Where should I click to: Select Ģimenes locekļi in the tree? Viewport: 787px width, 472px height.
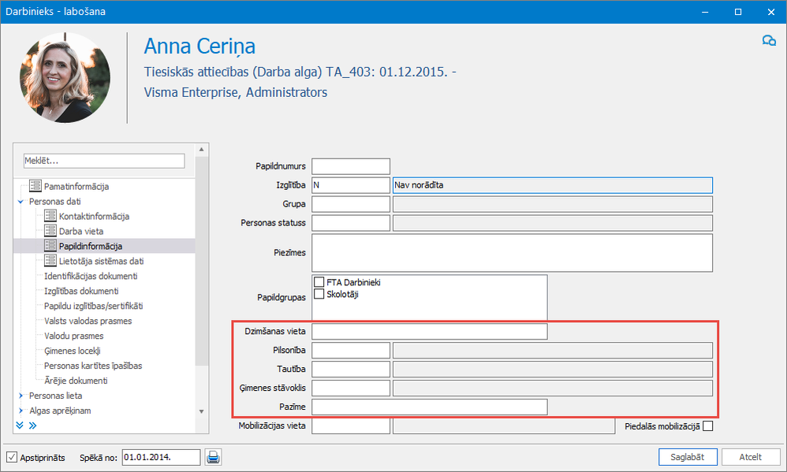tap(73, 351)
